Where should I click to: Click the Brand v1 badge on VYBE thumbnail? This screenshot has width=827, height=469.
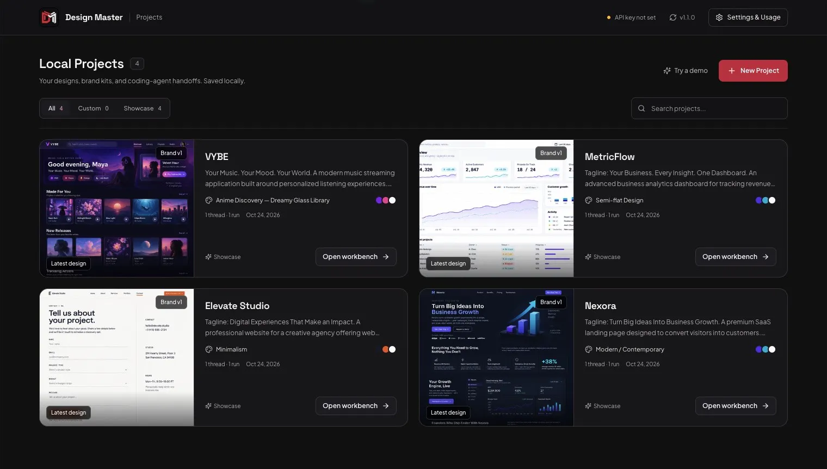171,153
